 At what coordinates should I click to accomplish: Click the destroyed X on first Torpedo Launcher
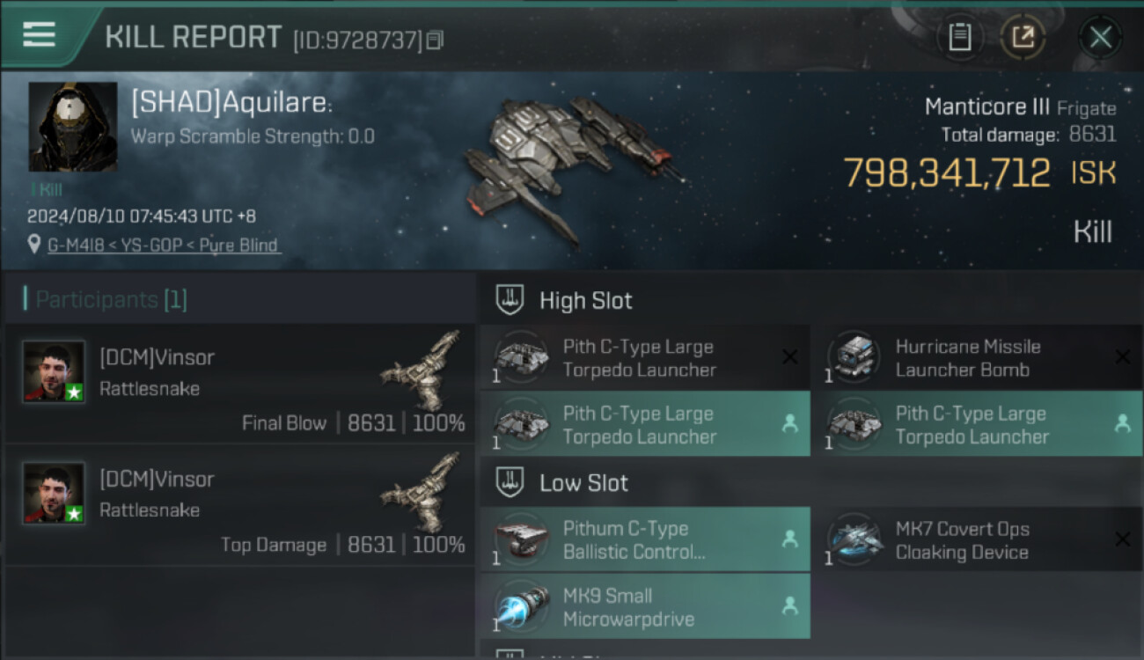click(x=789, y=357)
